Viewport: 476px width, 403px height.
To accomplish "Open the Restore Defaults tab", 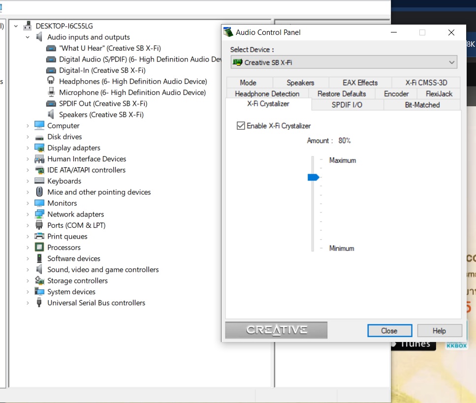I will (x=342, y=94).
